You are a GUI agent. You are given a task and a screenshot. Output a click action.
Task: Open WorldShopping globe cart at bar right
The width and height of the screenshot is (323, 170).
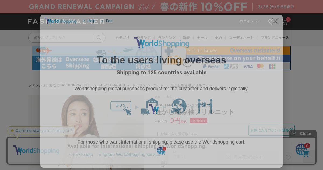click(x=303, y=150)
